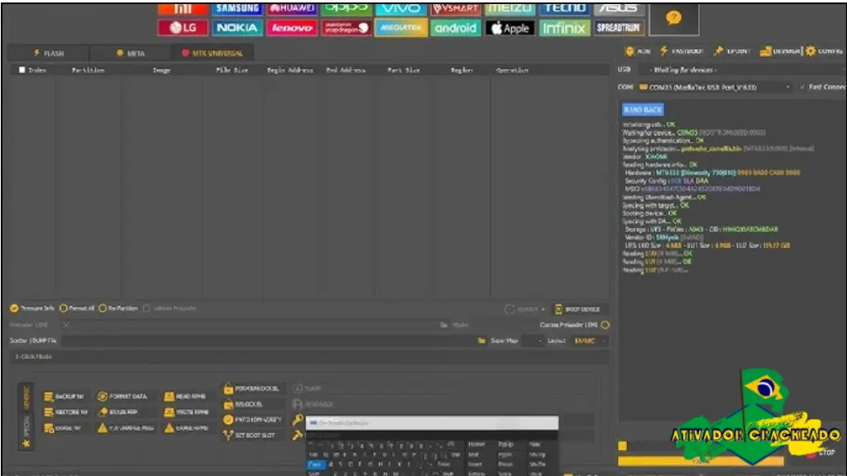The image size is (847, 476).
Task: Select the Apple brand logo
Action: (510, 27)
